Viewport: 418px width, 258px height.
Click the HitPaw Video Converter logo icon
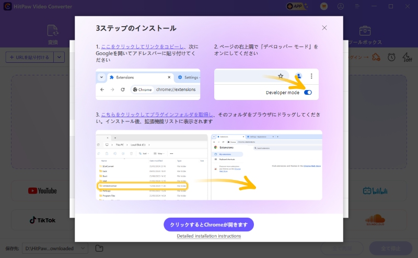(7, 6)
